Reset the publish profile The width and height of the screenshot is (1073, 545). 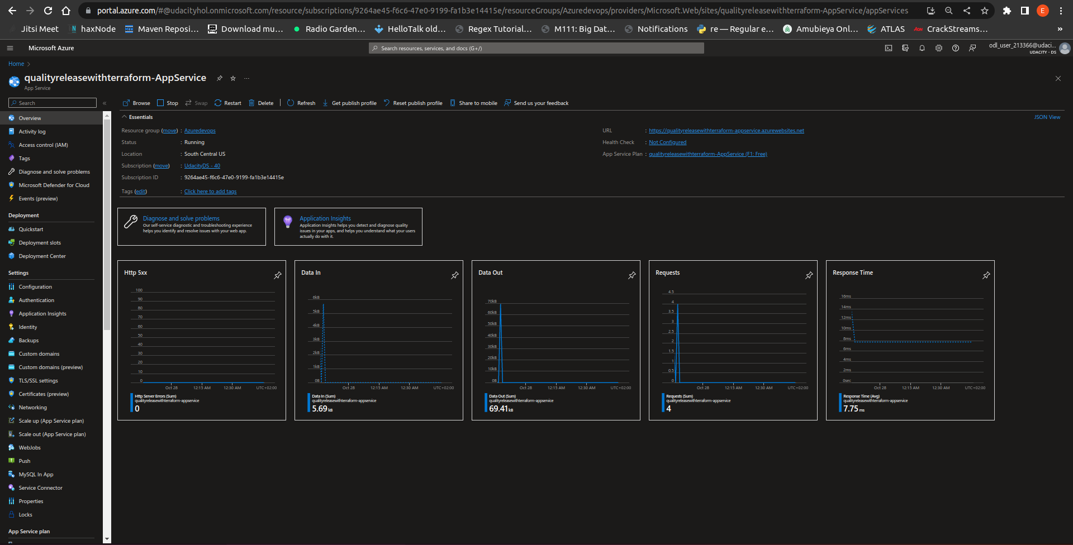(413, 103)
